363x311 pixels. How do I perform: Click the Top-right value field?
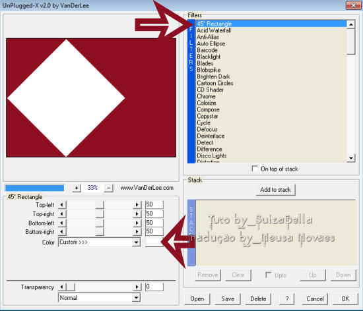pos(154,213)
